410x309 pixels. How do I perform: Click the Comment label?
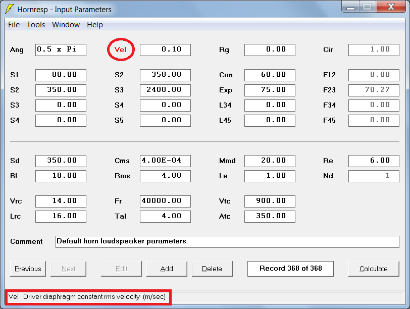(x=26, y=241)
